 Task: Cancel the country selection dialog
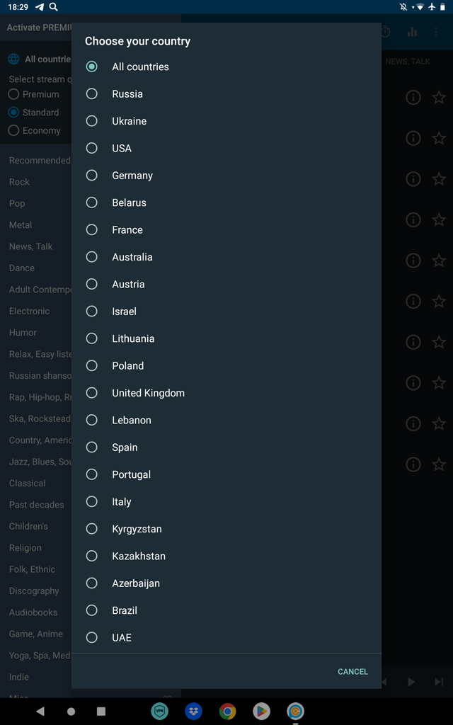352,671
